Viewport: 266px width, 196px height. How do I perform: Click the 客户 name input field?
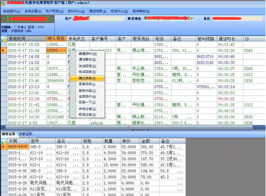pyautogui.click(x=98, y=18)
